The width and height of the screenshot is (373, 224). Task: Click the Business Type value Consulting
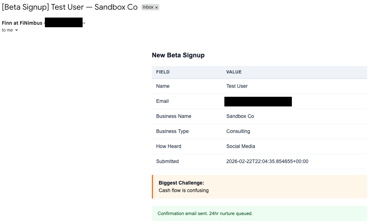click(x=238, y=131)
